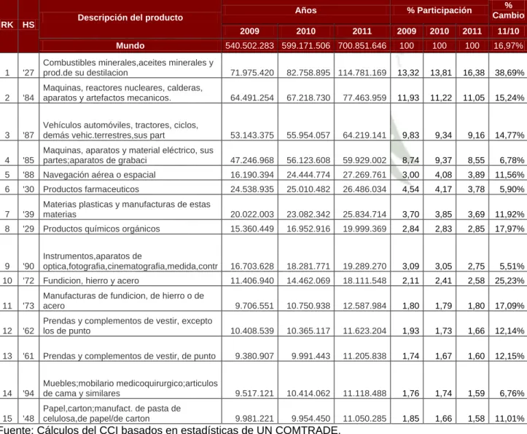Click the change value 5,90%
527x434 pixels.
[x=512, y=189]
